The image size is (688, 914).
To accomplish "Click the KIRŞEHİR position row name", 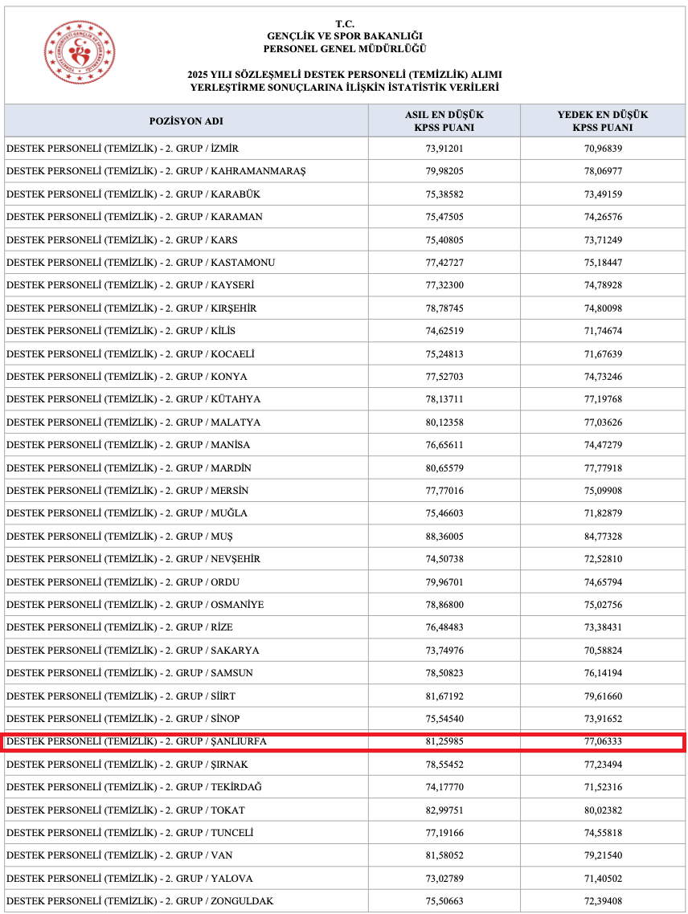I will point(131,308).
